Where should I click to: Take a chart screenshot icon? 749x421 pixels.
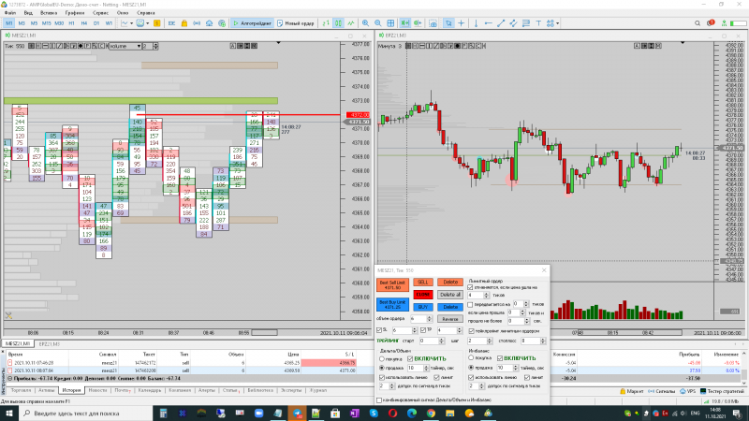433,22
